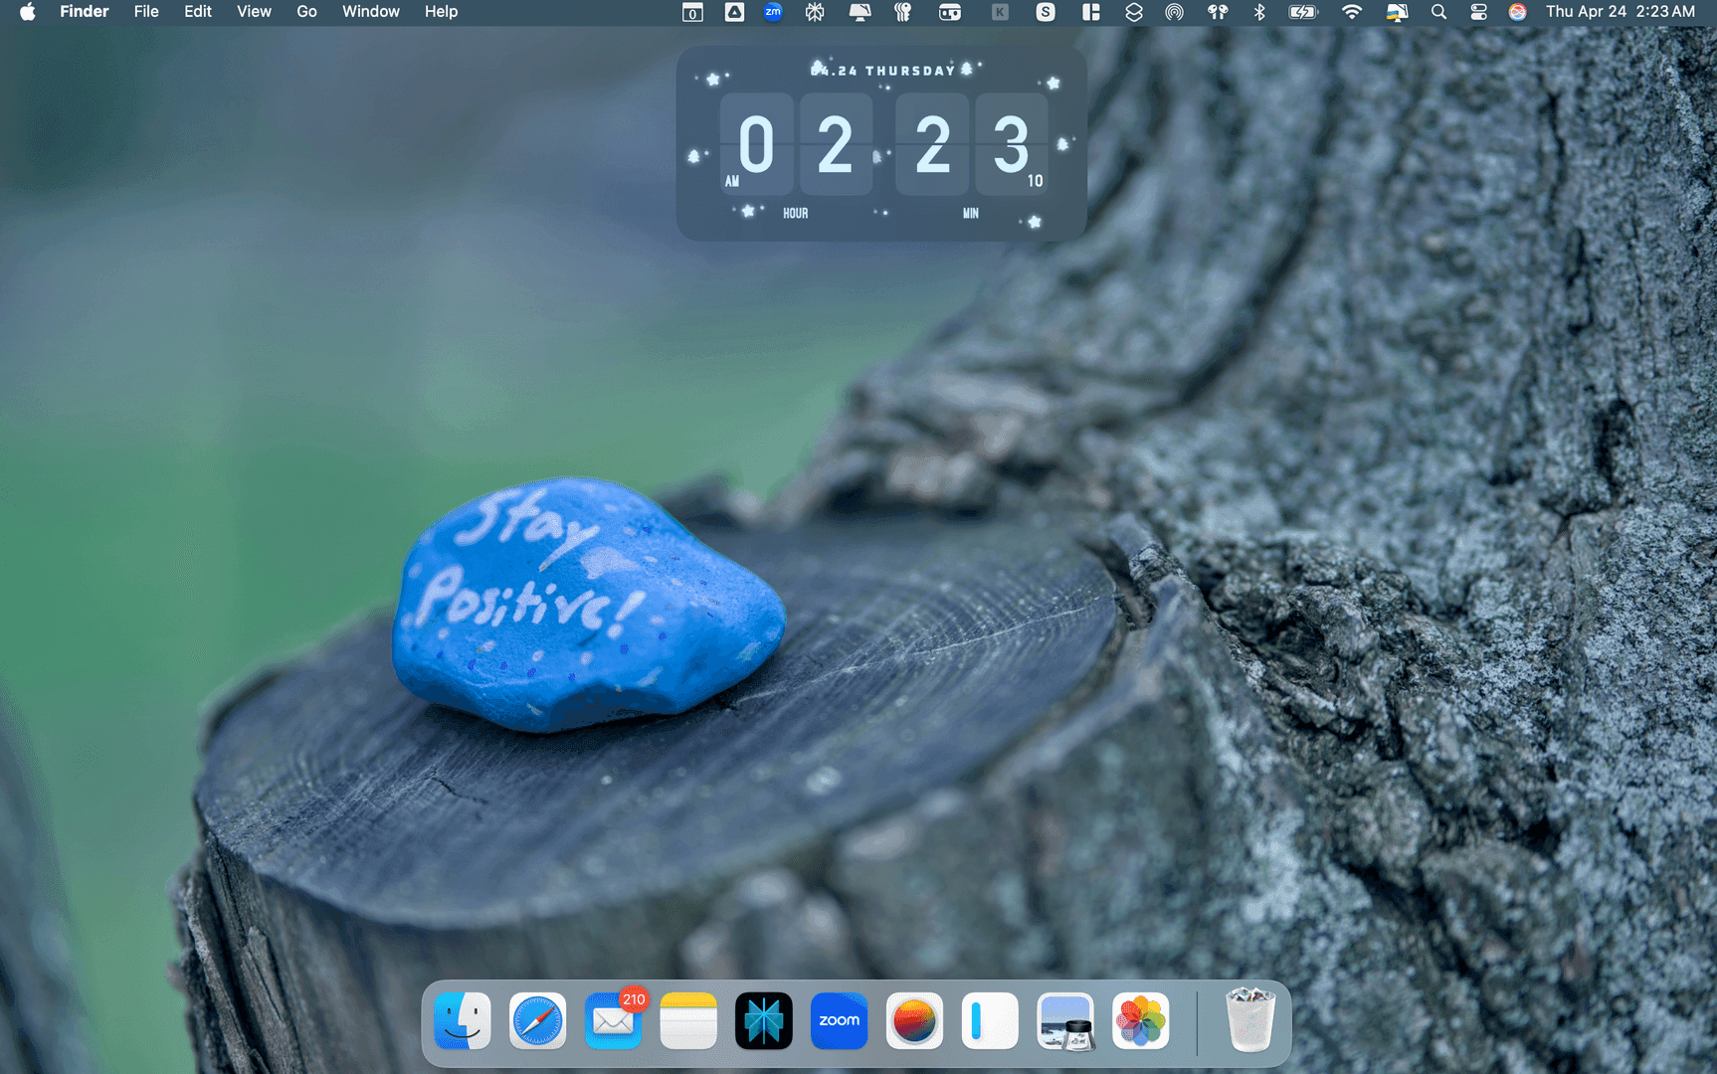
Task: Open the View menu
Action: click(x=254, y=12)
